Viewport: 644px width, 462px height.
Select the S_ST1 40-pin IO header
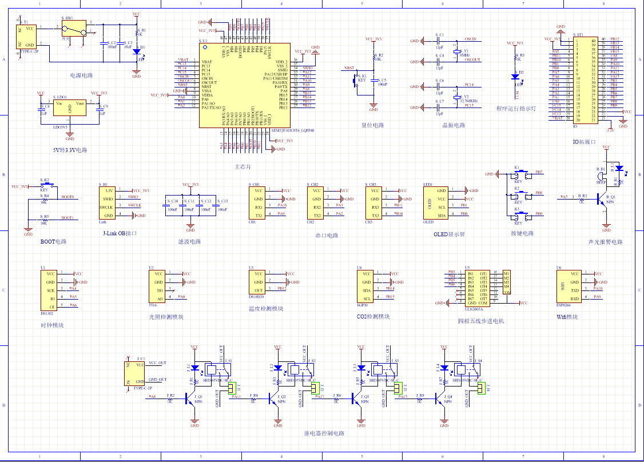tap(586, 80)
